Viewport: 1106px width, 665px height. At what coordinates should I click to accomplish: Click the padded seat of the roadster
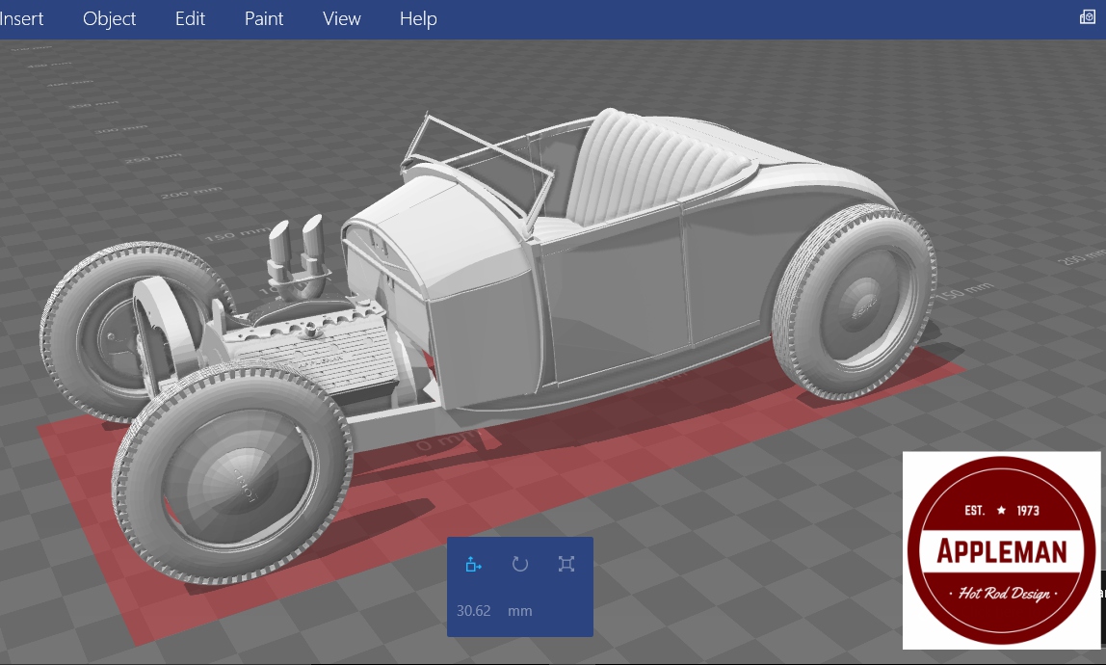(x=645, y=164)
